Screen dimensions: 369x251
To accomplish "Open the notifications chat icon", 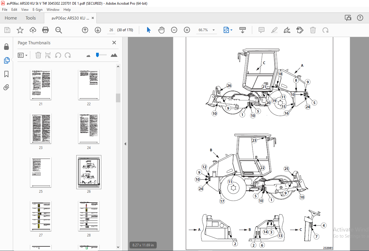I will coord(348,18).
